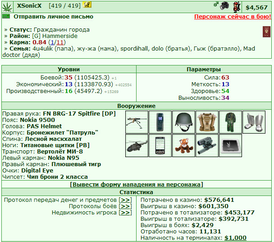Click the 'Параметры' section header
The image size is (274, 242).
click(x=204, y=70)
